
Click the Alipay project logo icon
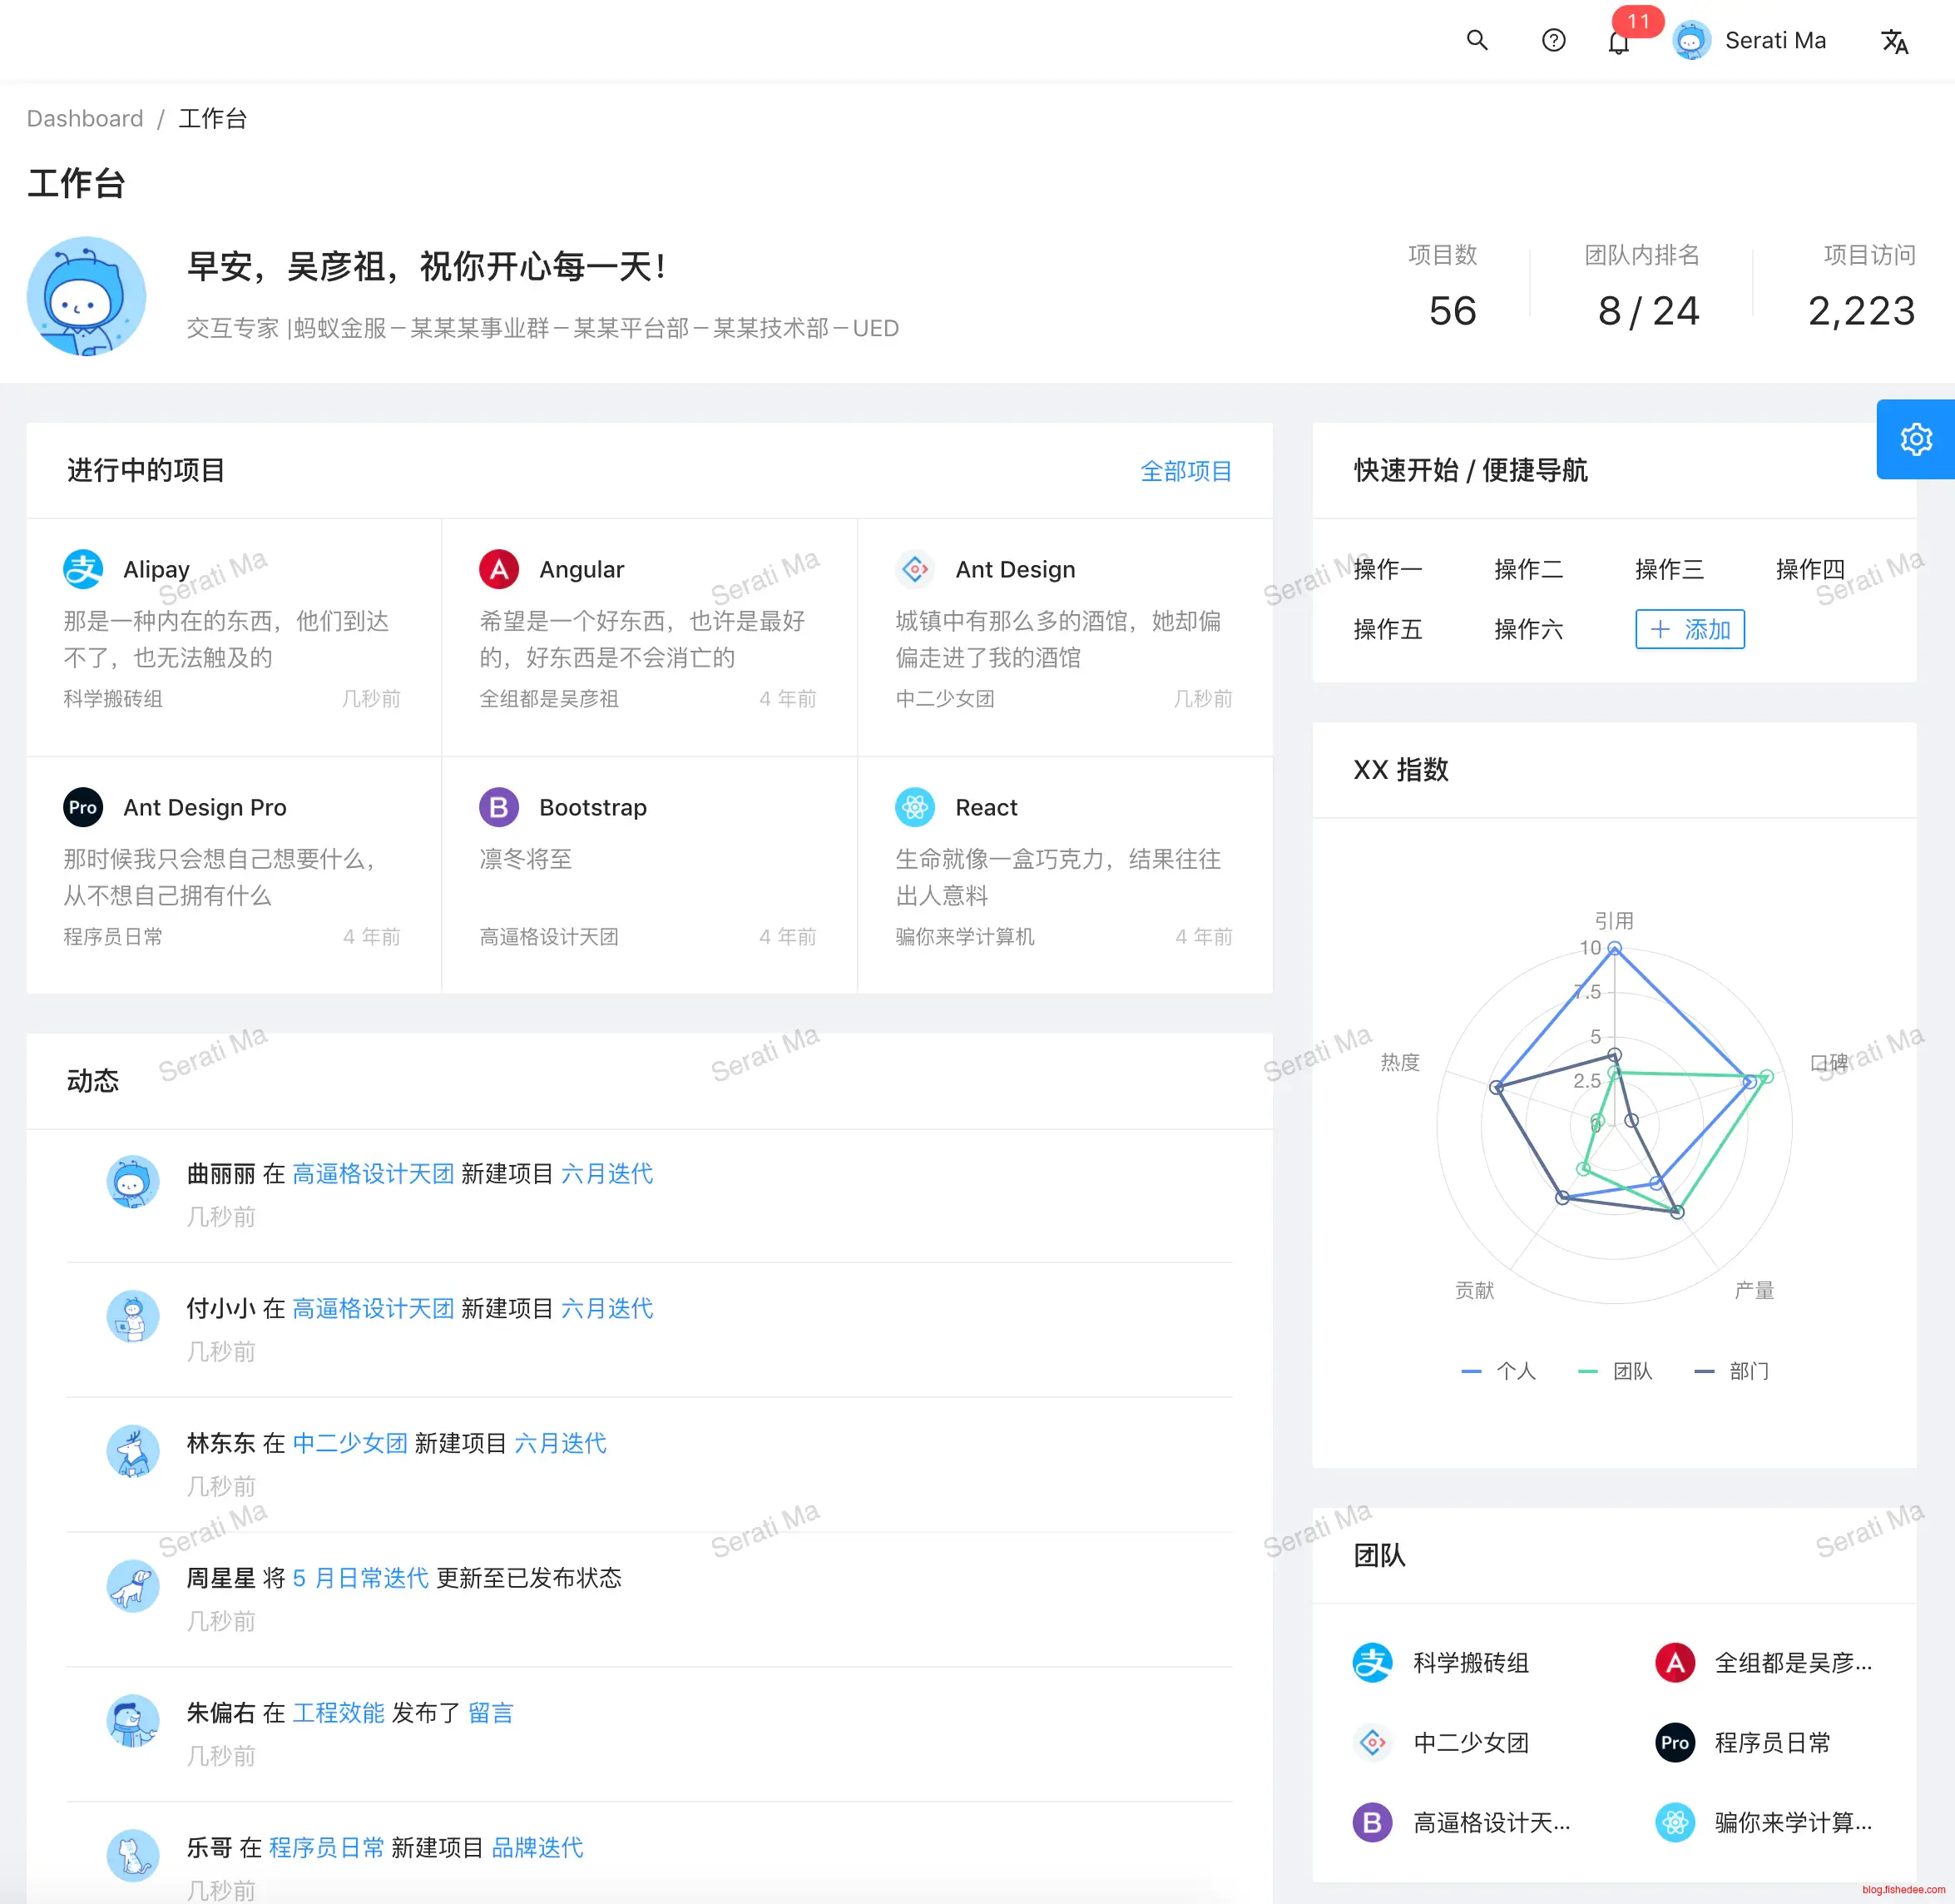click(83, 569)
